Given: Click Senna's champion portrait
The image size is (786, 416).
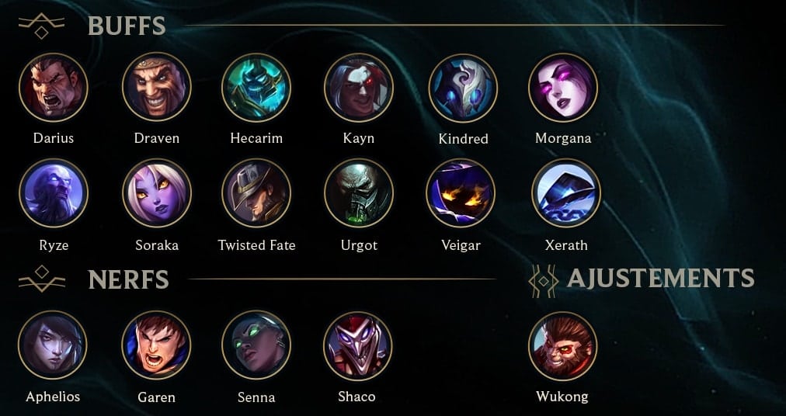Looking at the screenshot, I should click(256, 345).
